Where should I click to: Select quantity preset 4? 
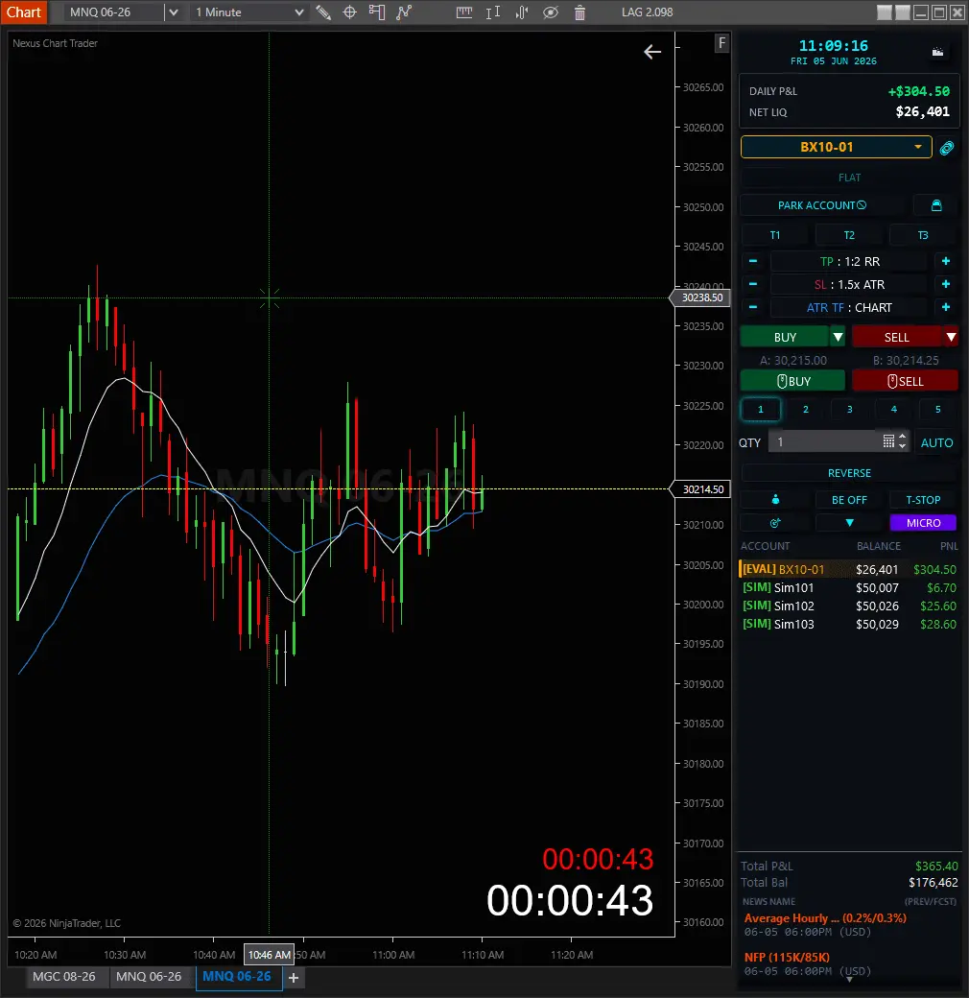click(x=893, y=409)
